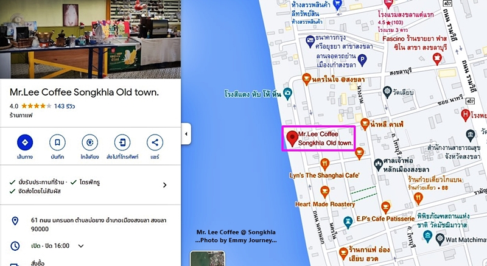487x266 pixels.
Task: Save place with the bookmark icon
Action: (57, 142)
